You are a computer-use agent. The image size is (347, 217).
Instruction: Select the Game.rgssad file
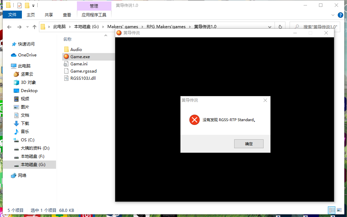83,71
